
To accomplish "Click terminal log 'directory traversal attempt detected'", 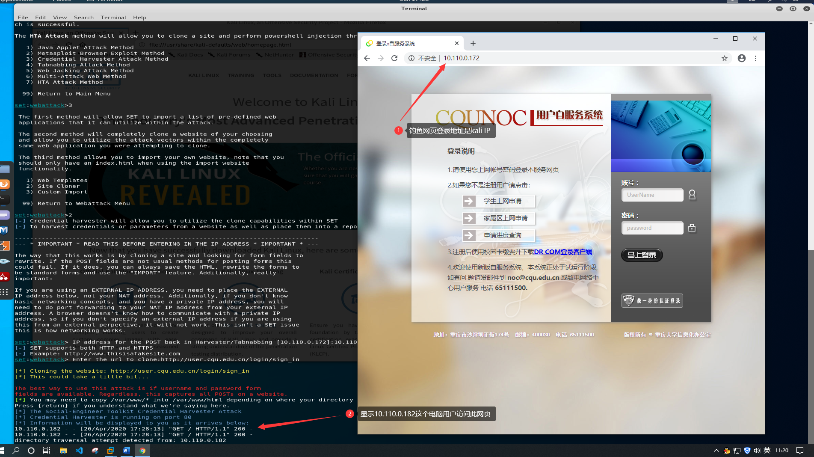I will click(120, 440).
